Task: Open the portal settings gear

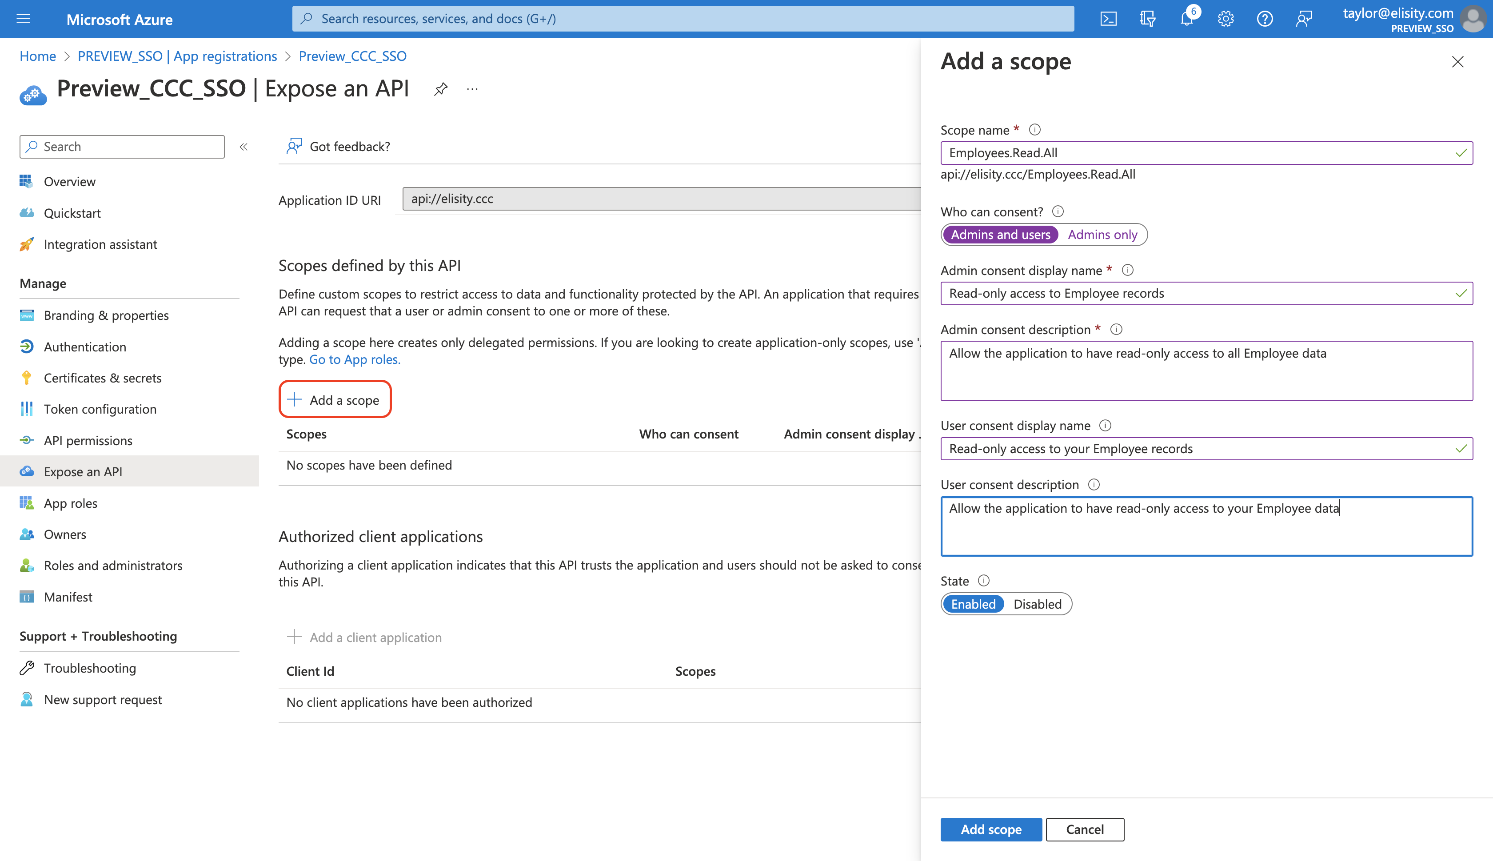Action: click(x=1226, y=19)
